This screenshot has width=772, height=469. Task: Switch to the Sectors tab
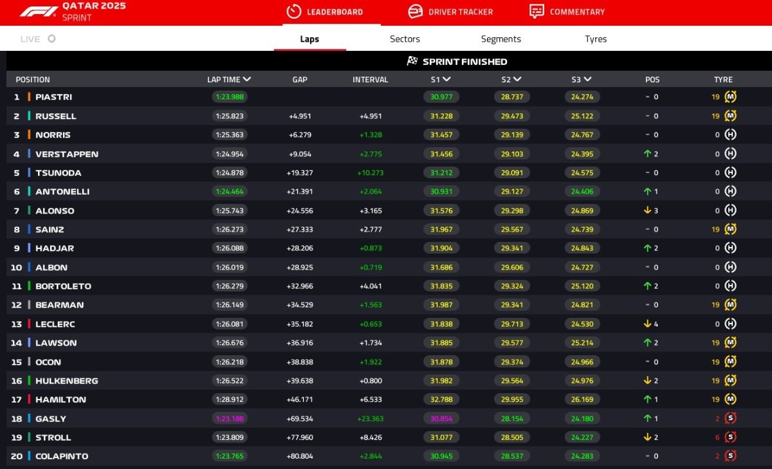pyautogui.click(x=405, y=39)
